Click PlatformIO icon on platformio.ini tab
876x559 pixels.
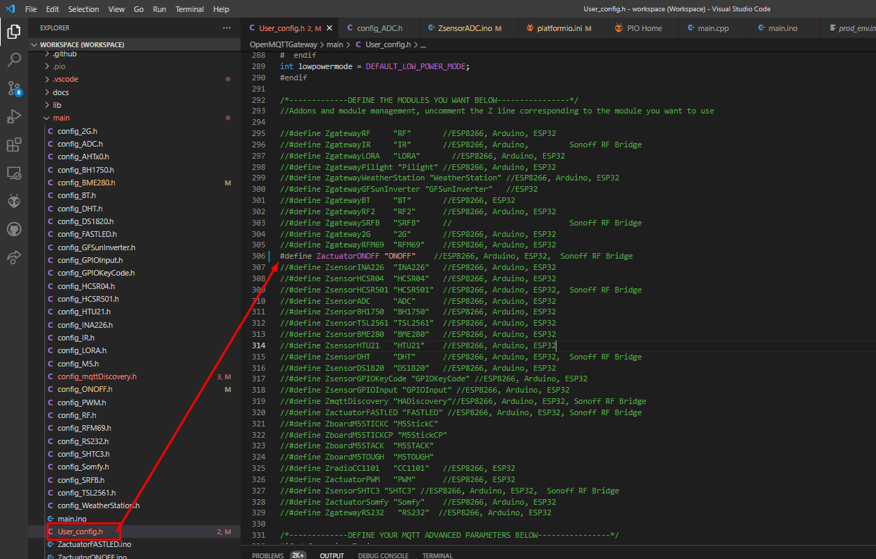[x=529, y=28]
